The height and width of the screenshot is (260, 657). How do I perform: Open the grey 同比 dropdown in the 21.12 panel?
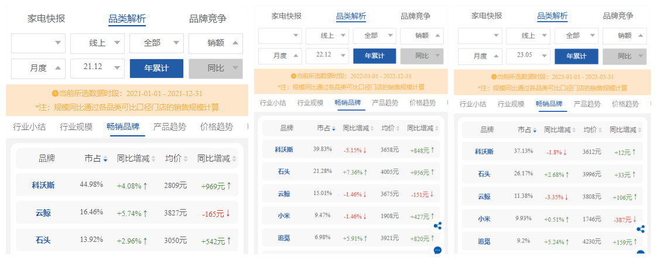click(x=215, y=69)
